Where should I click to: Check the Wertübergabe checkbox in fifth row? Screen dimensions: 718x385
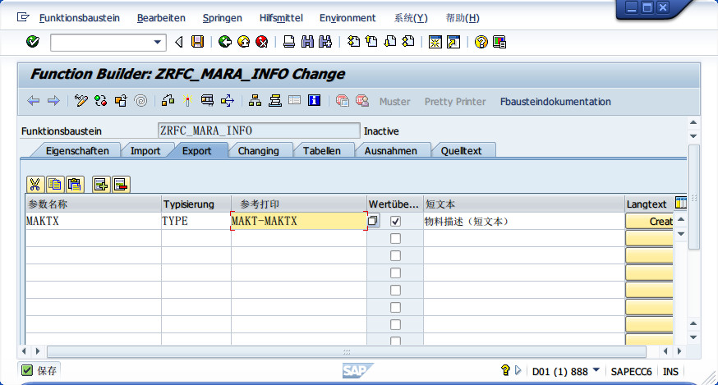pyautogui.click(x=396, y=291)
